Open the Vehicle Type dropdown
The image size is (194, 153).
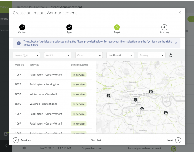26,55
